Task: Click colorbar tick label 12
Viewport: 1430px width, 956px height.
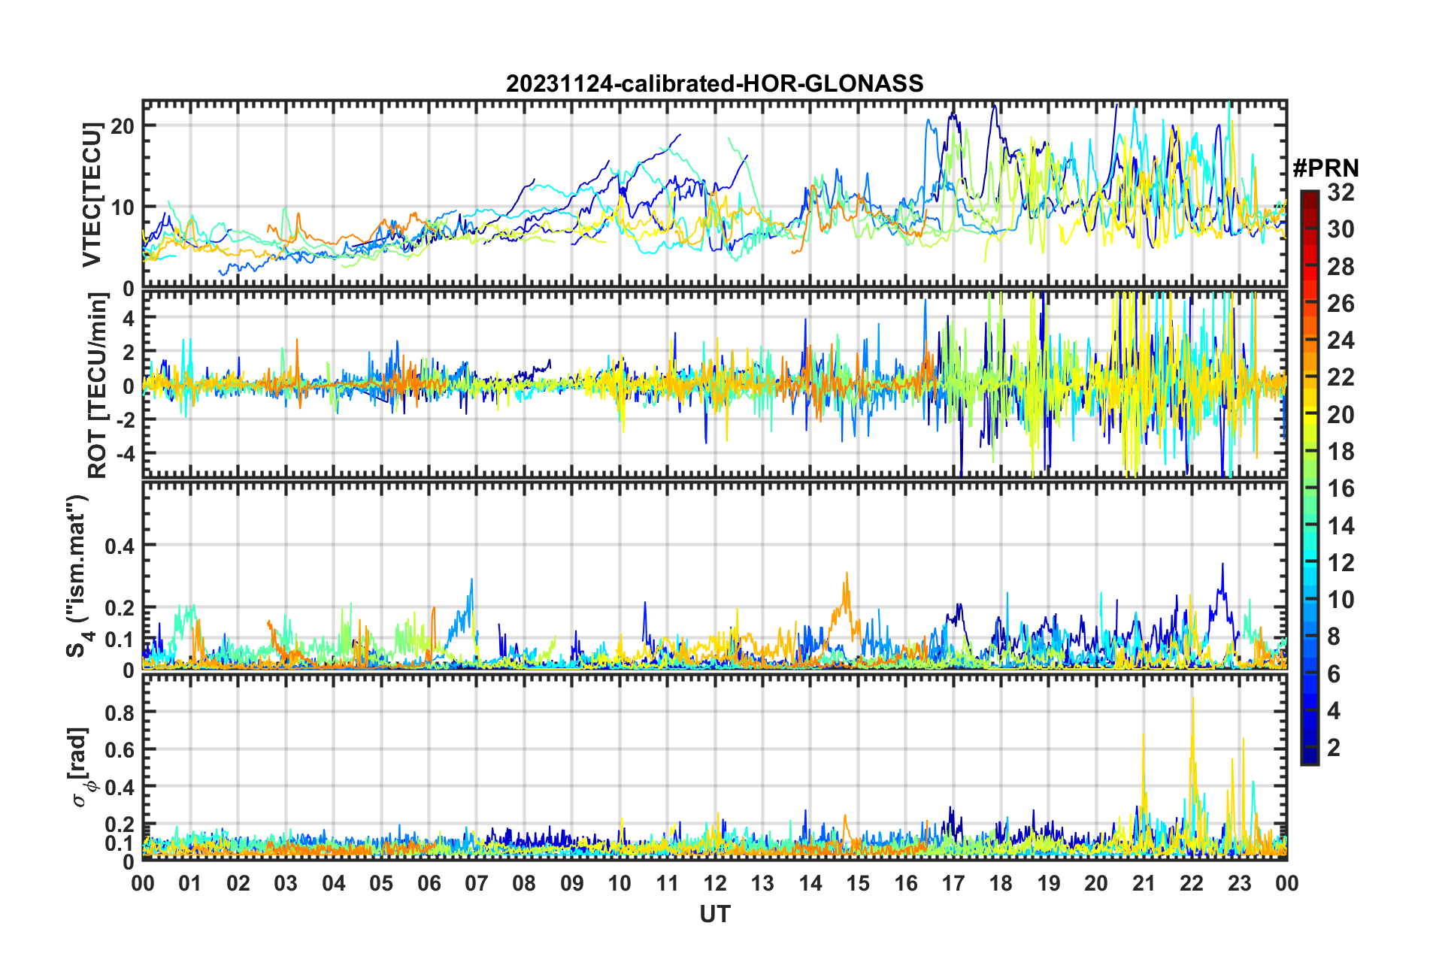Action: (x=1340, y=562)
